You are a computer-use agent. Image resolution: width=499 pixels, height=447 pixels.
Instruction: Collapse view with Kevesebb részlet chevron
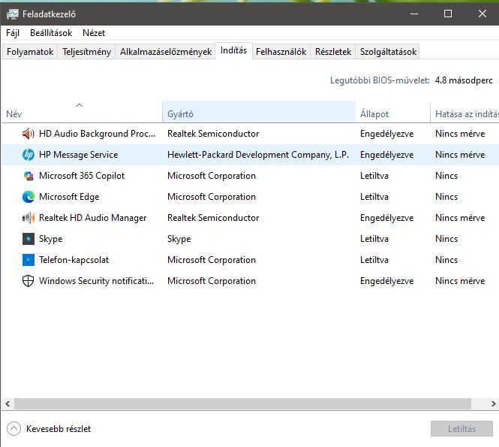(14, 429)
